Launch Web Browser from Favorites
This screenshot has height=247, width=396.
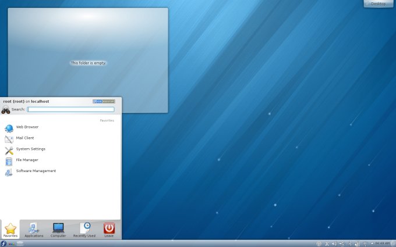[x=22, y=128]
